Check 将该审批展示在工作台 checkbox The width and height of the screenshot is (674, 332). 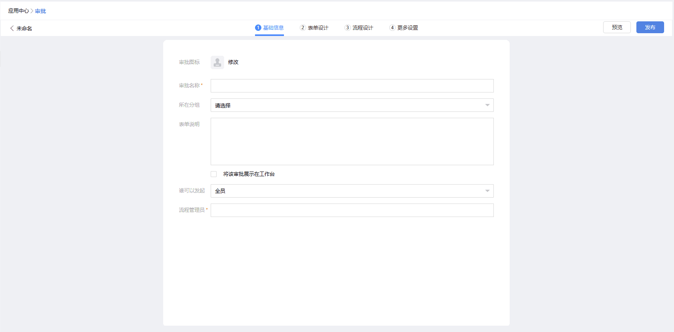click(214, 174)
